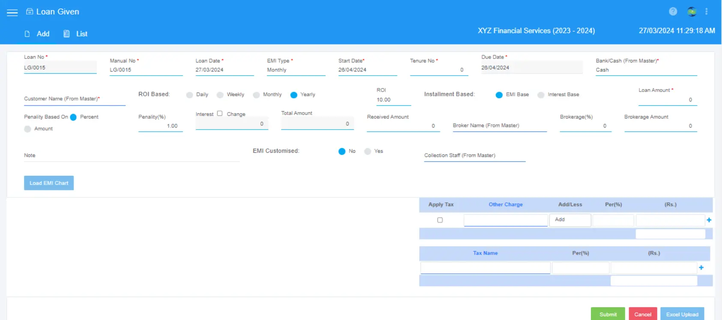Click the Tax Name column header

485,253
